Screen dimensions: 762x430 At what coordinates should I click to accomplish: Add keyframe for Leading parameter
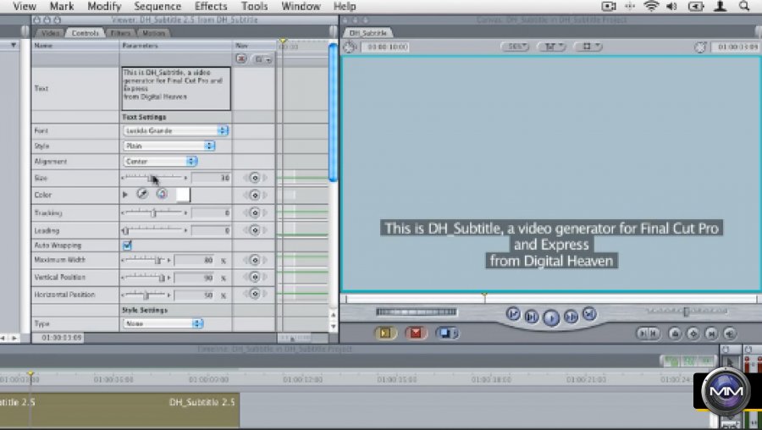254,230
